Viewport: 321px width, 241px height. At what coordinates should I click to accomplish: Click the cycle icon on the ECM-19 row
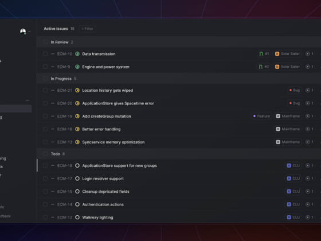307,116
